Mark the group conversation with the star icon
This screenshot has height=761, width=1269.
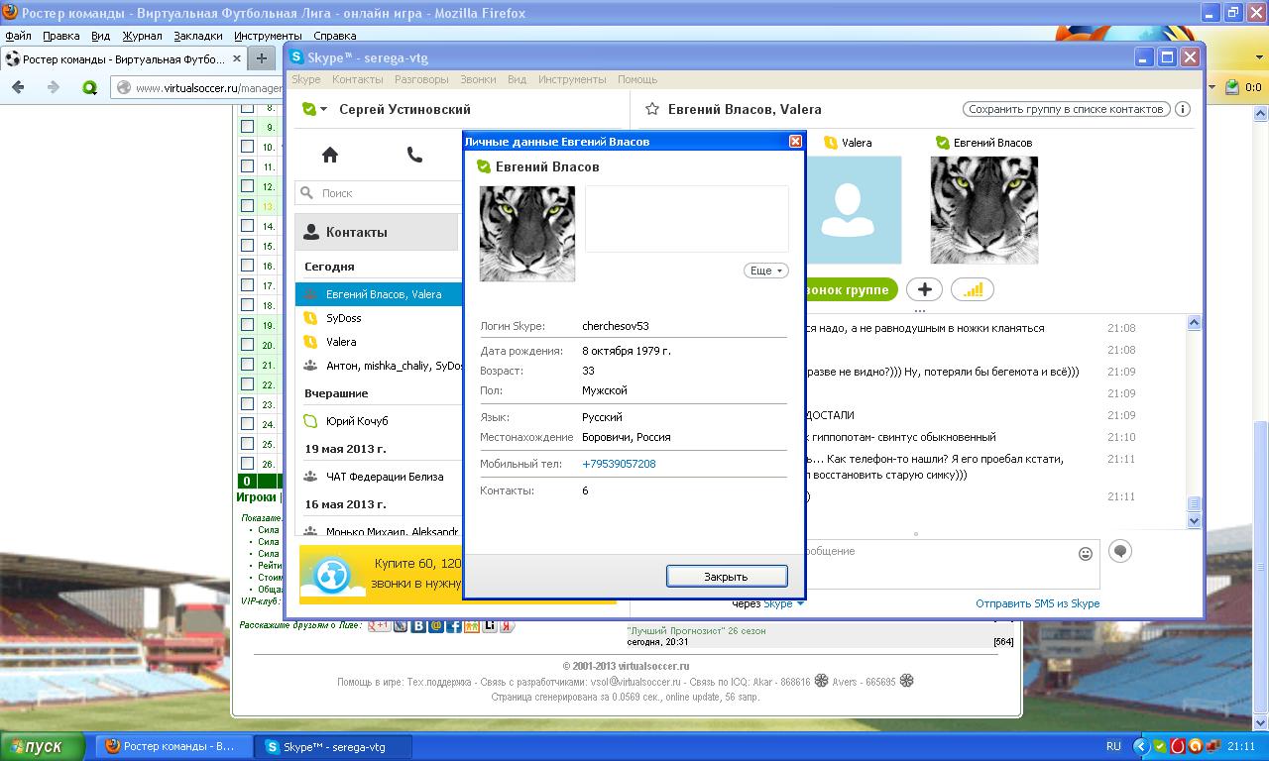(651, 109)
